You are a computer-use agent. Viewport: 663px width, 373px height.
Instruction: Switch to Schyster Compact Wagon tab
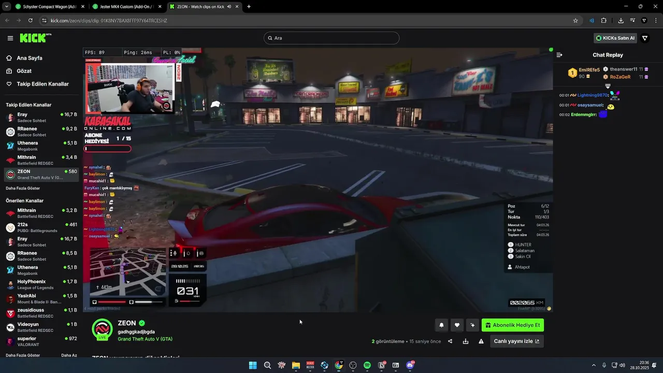click(x=50, y=7)
